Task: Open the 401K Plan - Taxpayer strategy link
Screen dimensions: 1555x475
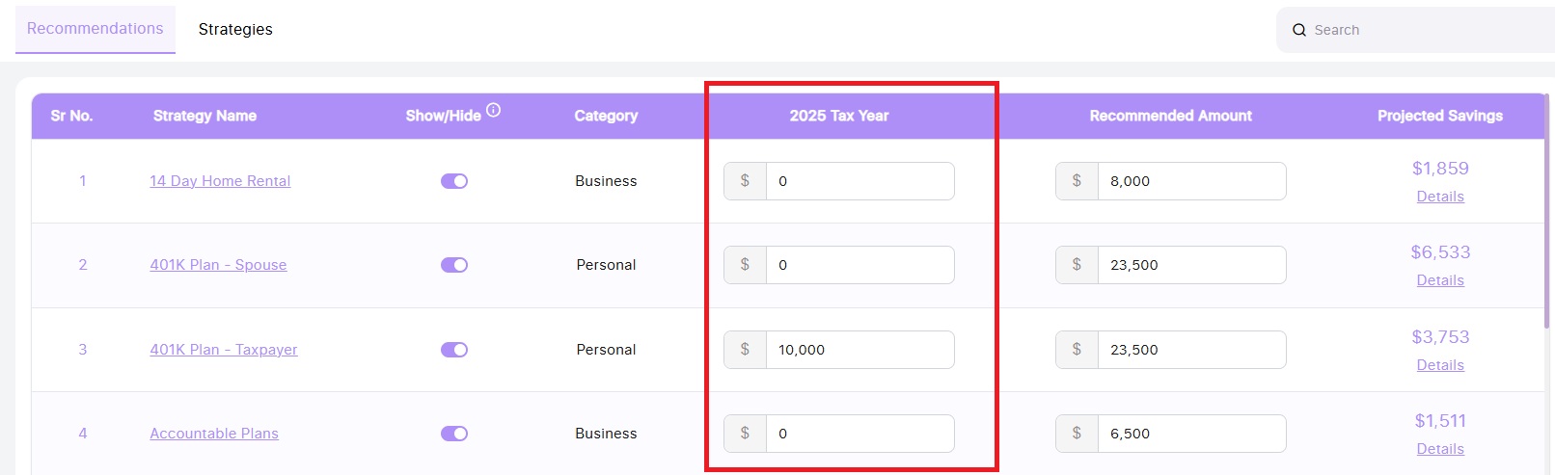Action: (x=224, y=350)
